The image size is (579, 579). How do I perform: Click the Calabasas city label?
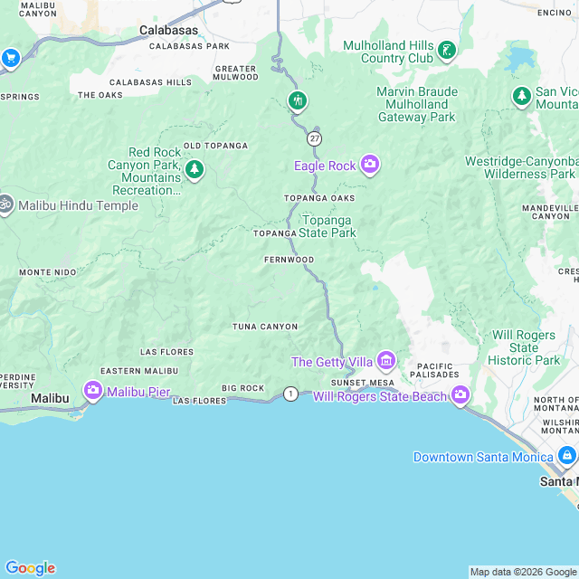169,30
